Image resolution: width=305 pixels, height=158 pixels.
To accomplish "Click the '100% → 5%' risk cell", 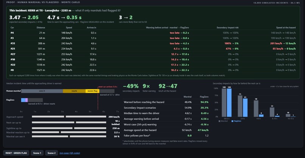I will click(232, 43).
